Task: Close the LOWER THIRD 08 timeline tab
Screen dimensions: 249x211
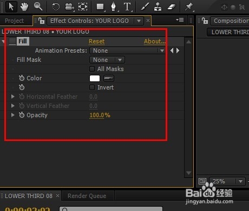Action: 57,195
